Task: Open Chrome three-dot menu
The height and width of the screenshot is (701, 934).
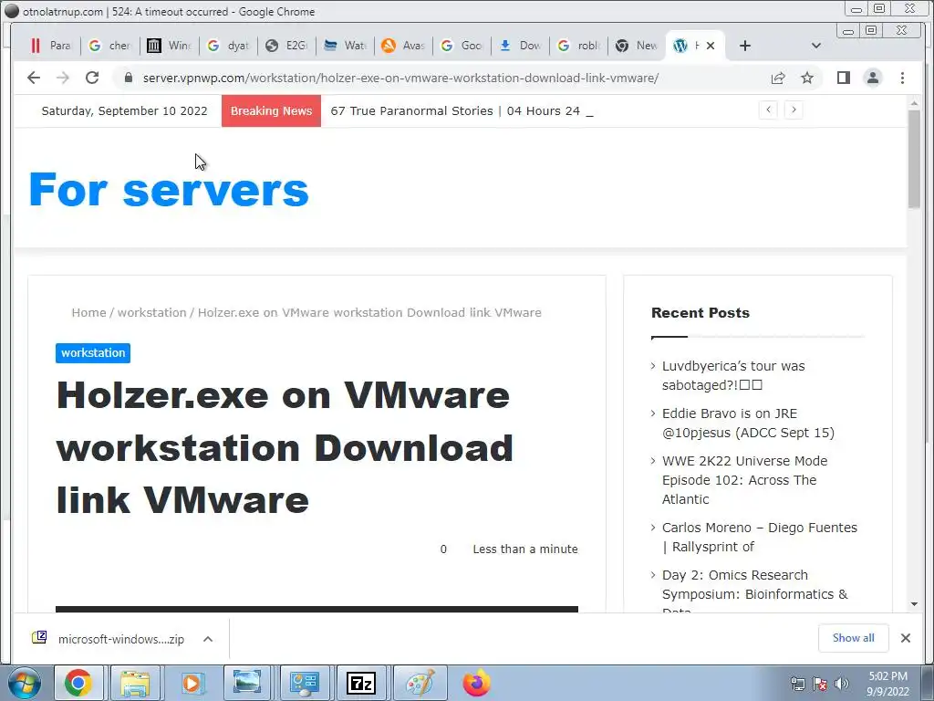Action: (x=902, y=78)
